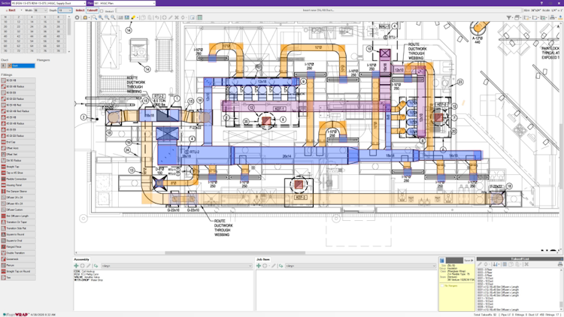Select the yellow highlighter tool
The height and width of the screenshot is (317, 564).
(x=132, y=17)
